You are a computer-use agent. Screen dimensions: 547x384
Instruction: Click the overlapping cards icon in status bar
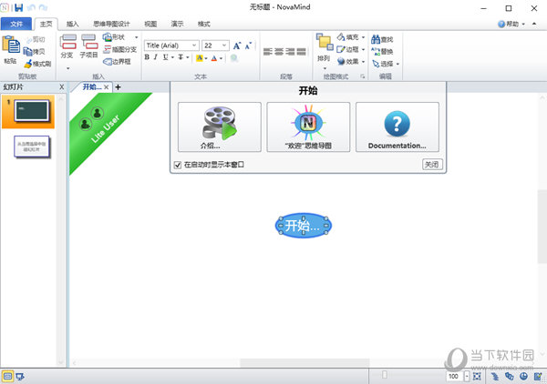pyautogui.click(x=509, y=376)
